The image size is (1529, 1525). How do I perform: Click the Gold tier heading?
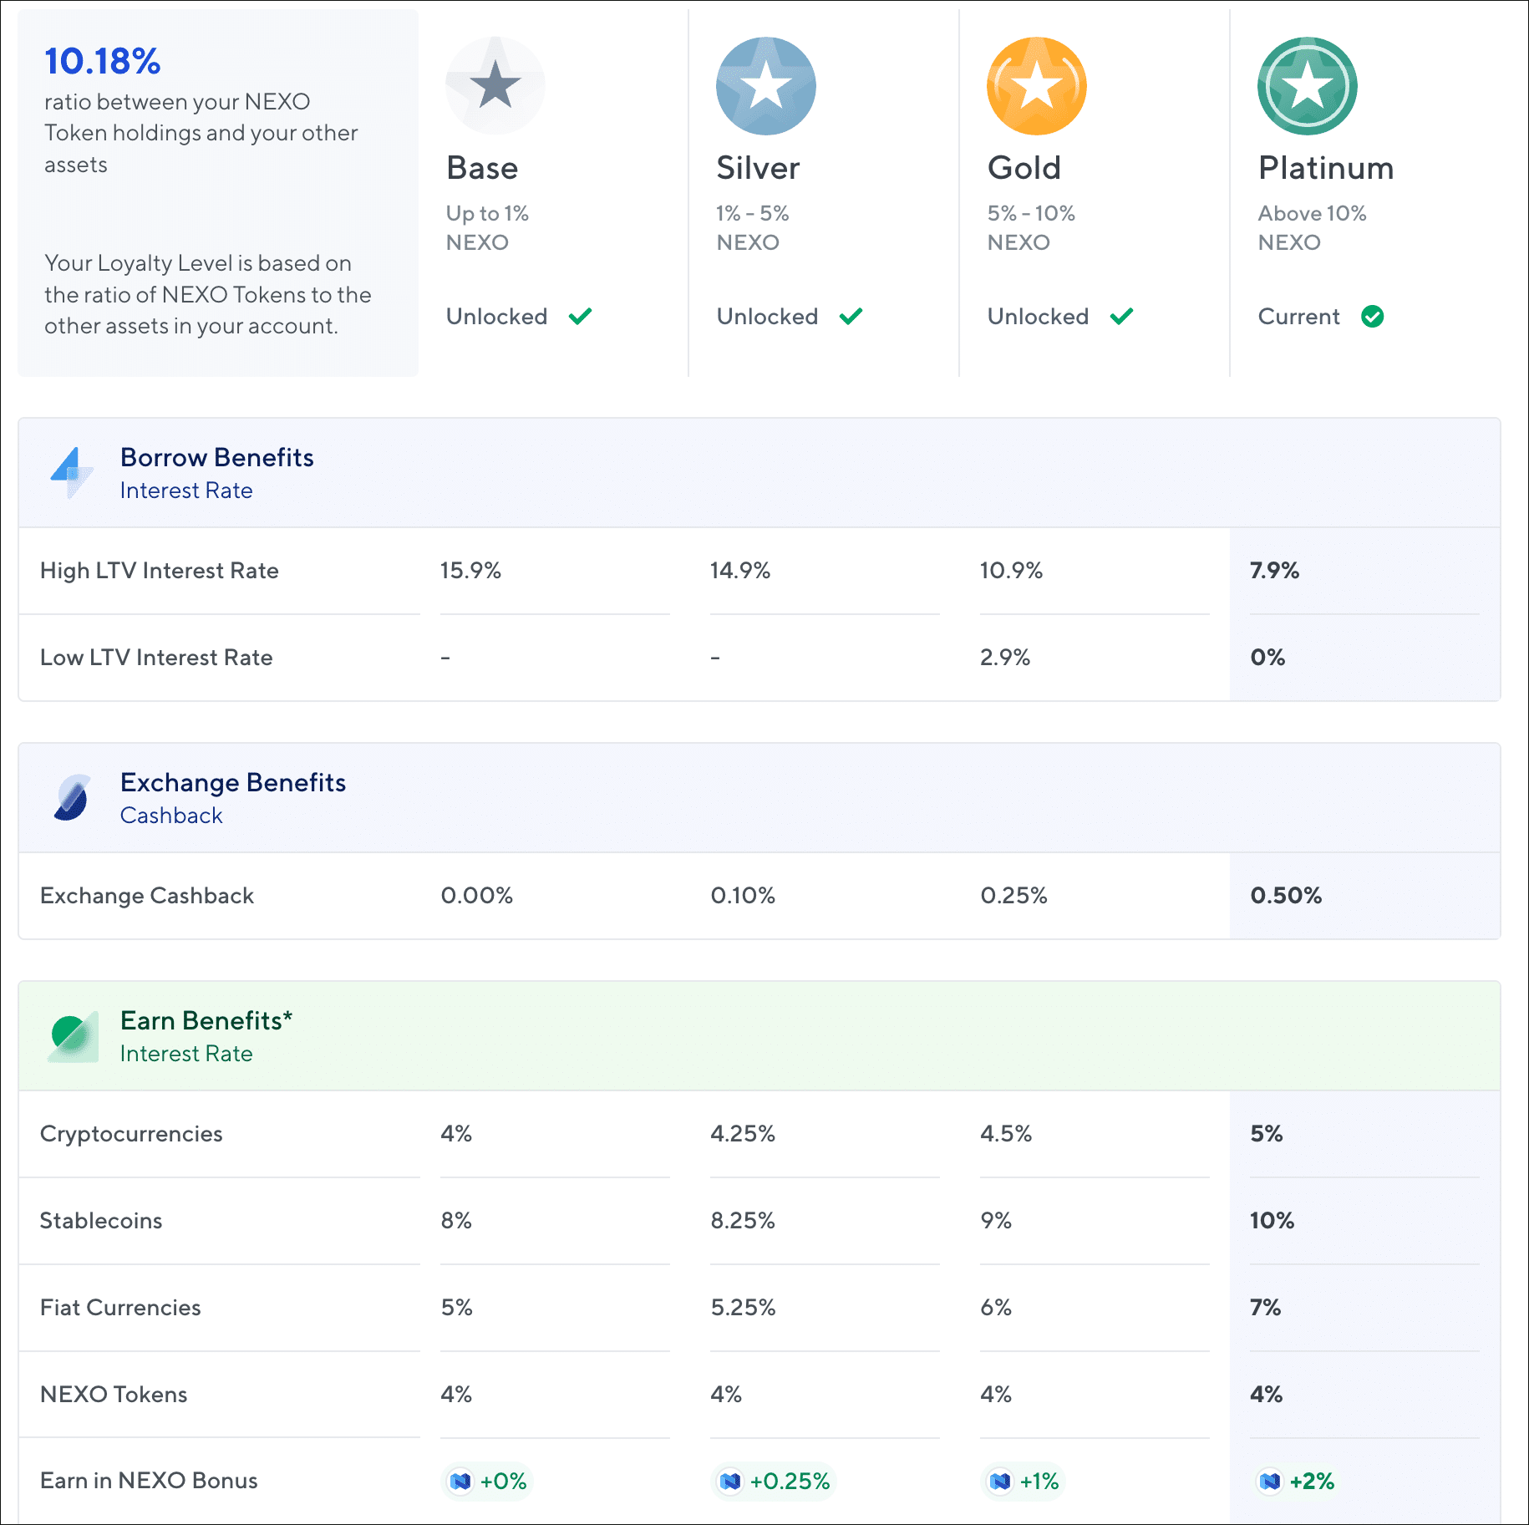click(x=1024, y=168)
